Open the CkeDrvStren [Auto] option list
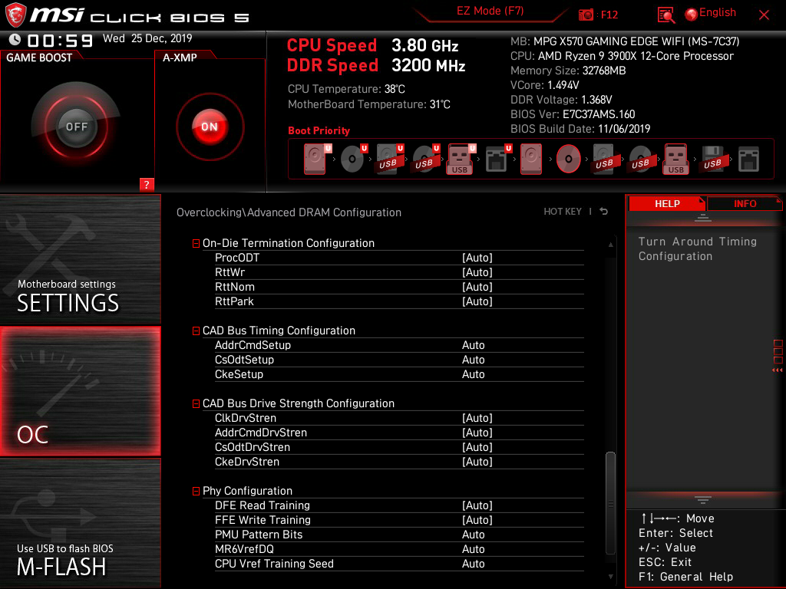 pos(477,461)
